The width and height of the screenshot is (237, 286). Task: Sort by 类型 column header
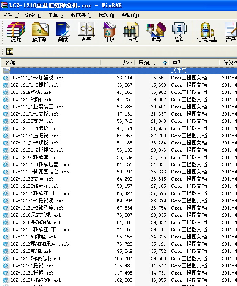[x=194, y=63]
